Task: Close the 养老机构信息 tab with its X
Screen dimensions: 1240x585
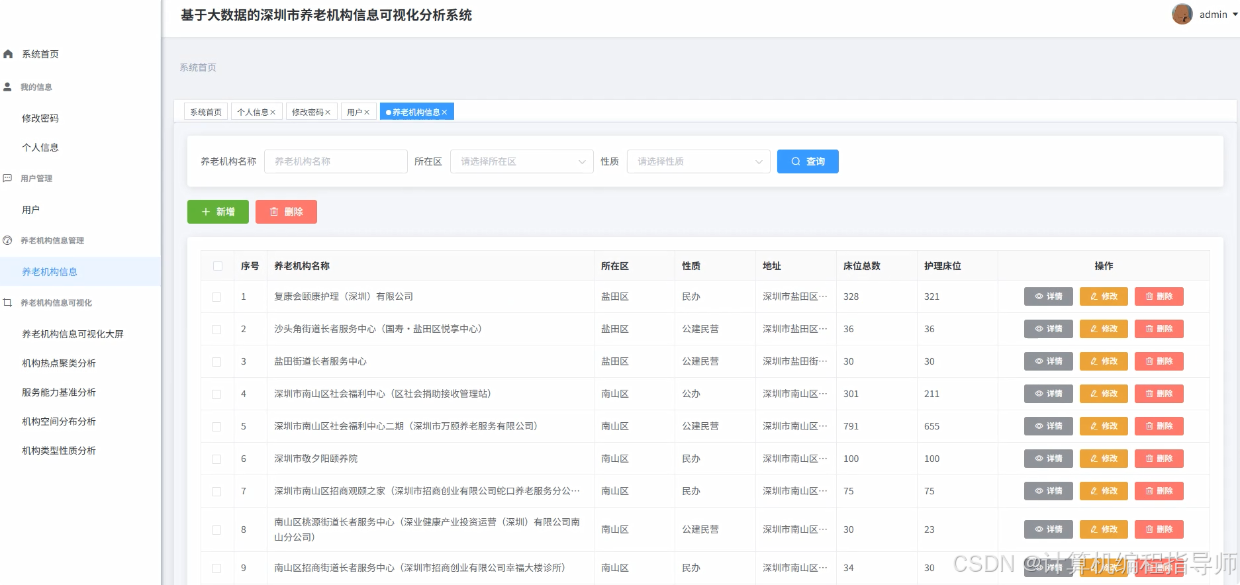Action: pos(444,112)
